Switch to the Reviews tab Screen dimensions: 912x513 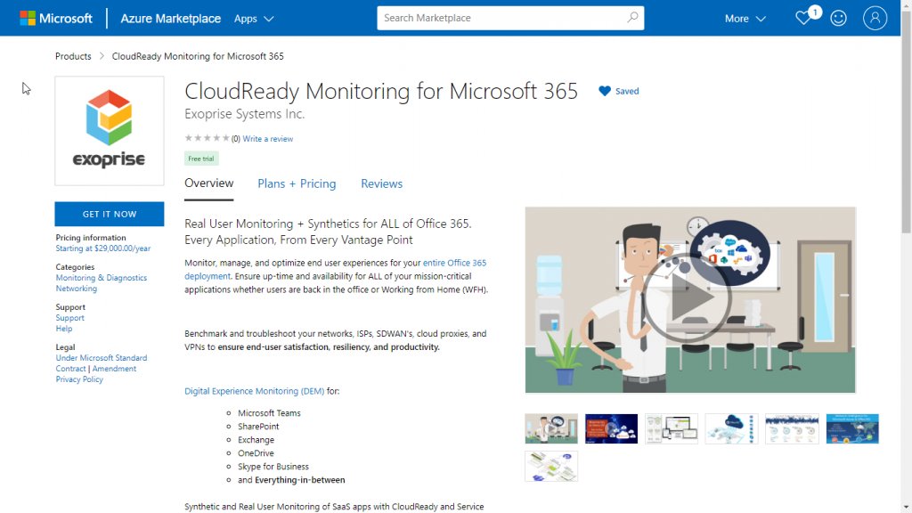[381, 183]
